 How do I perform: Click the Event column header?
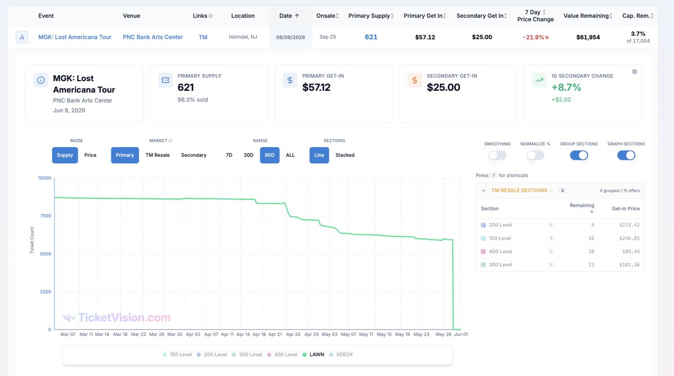point(46,16)
